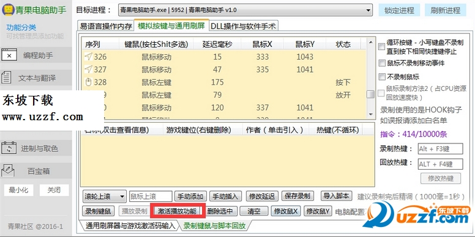475x238 pixels.
Task: Click 鼠标X column header
Action: [x=263, y=45]
